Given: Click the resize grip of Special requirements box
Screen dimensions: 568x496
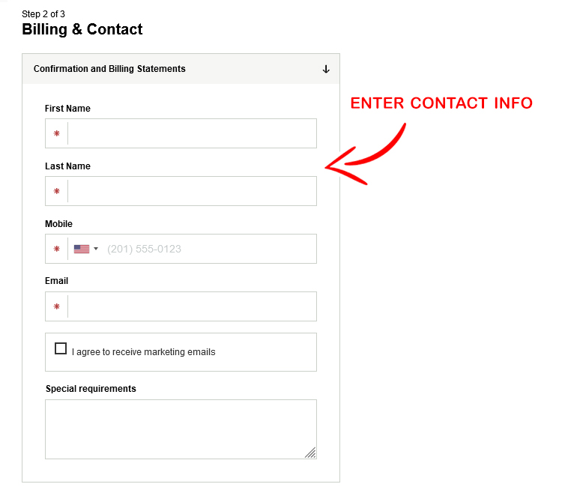Looking at the screenshot, I should [310, 452].
